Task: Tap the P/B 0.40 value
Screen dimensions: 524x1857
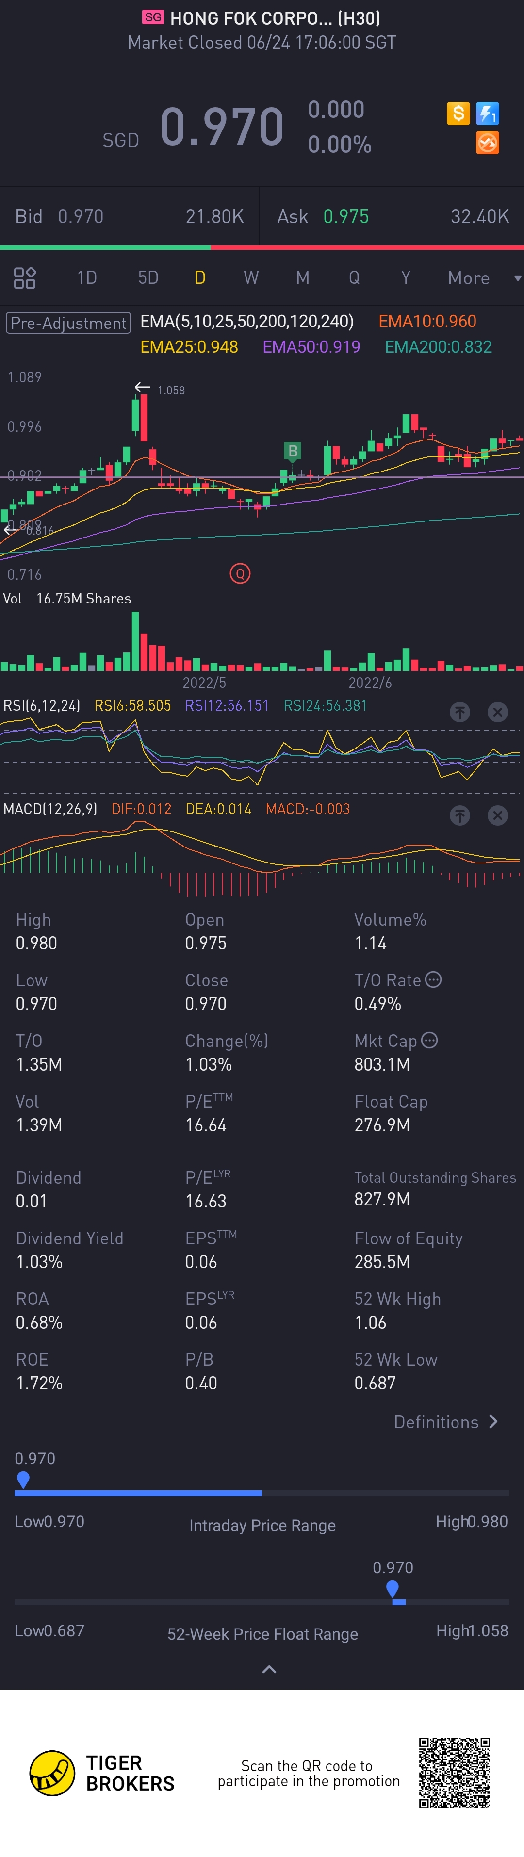Action: pyautogui.click(x=201, y=1383)
